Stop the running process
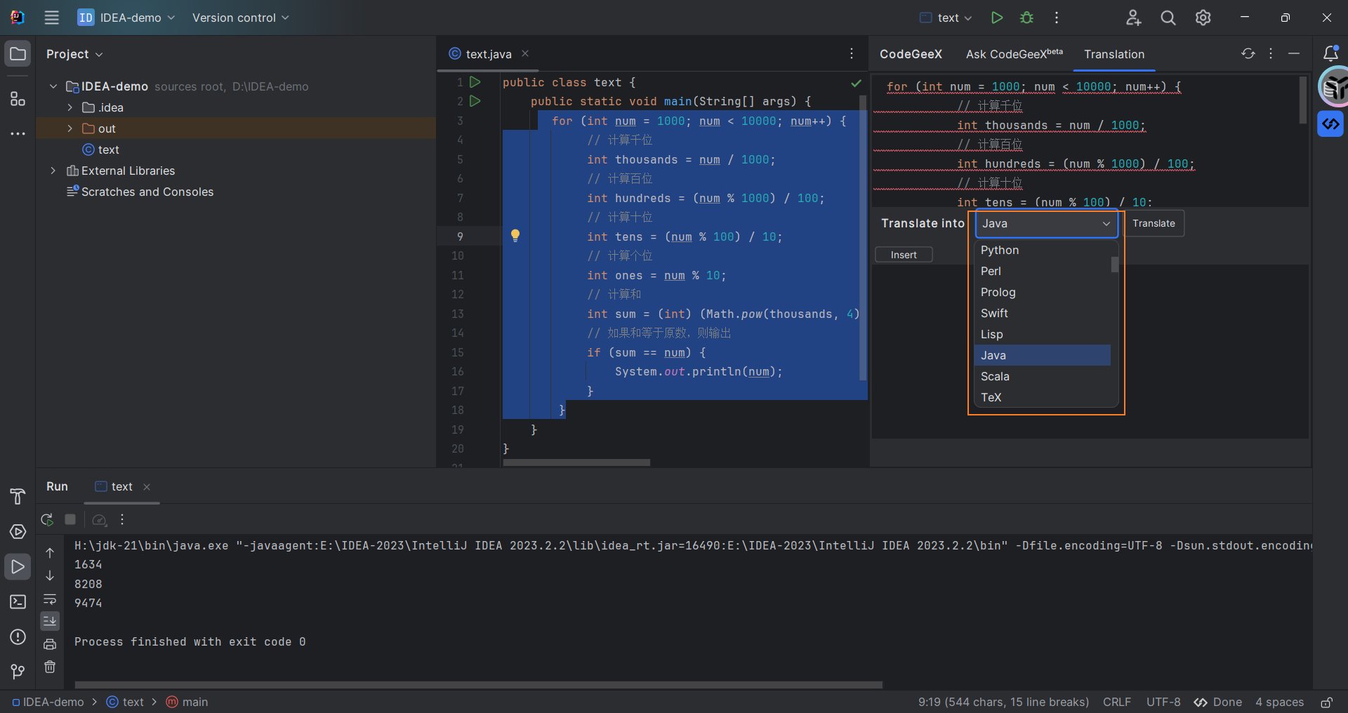 pos(70,520)
